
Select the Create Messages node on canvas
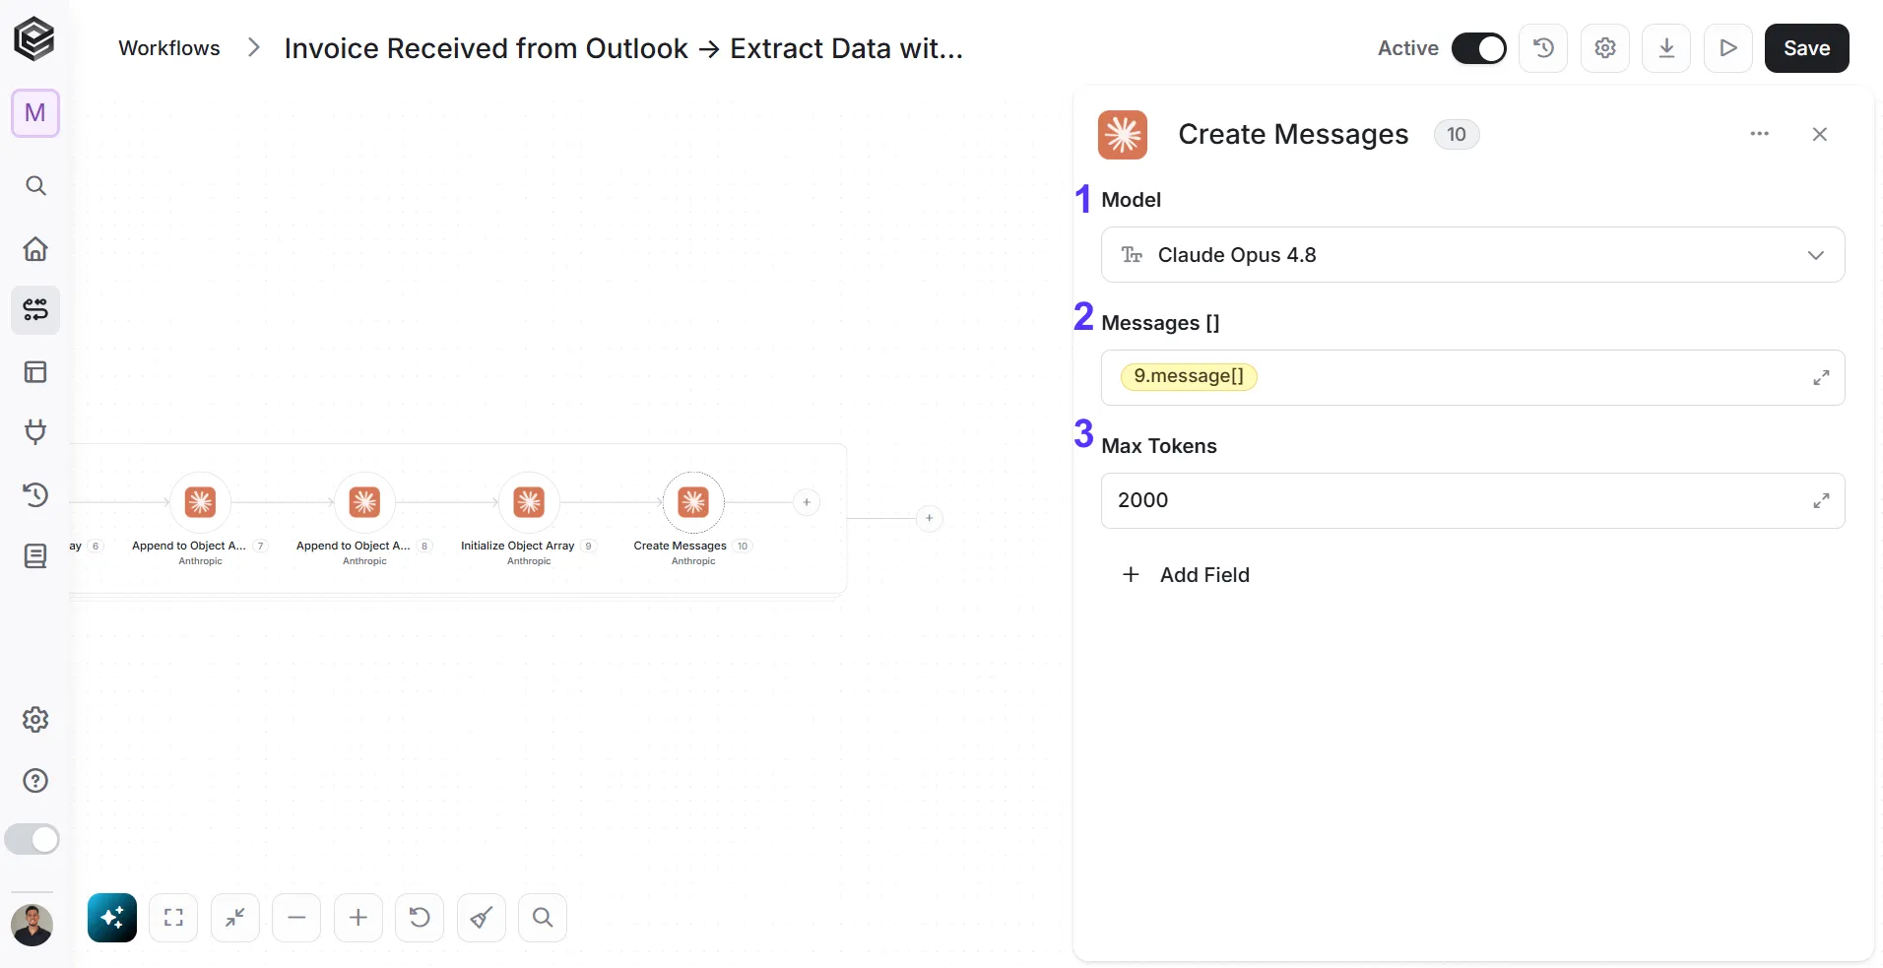[693, 502]
